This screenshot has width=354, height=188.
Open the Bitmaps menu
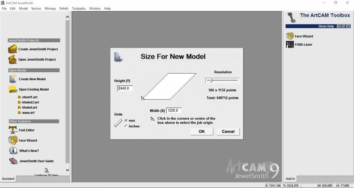50,9
